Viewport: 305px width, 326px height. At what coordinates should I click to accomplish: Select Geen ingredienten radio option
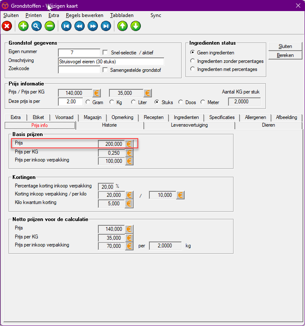point(192,52)
